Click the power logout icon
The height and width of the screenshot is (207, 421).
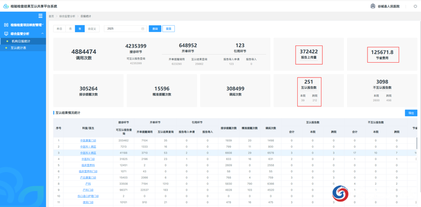click(x=415, y=6)
